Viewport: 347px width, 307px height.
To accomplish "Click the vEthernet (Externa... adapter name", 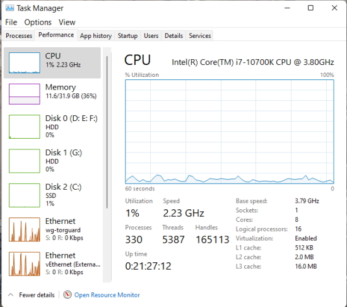I will pyautogui.click(x=73, y=265).
